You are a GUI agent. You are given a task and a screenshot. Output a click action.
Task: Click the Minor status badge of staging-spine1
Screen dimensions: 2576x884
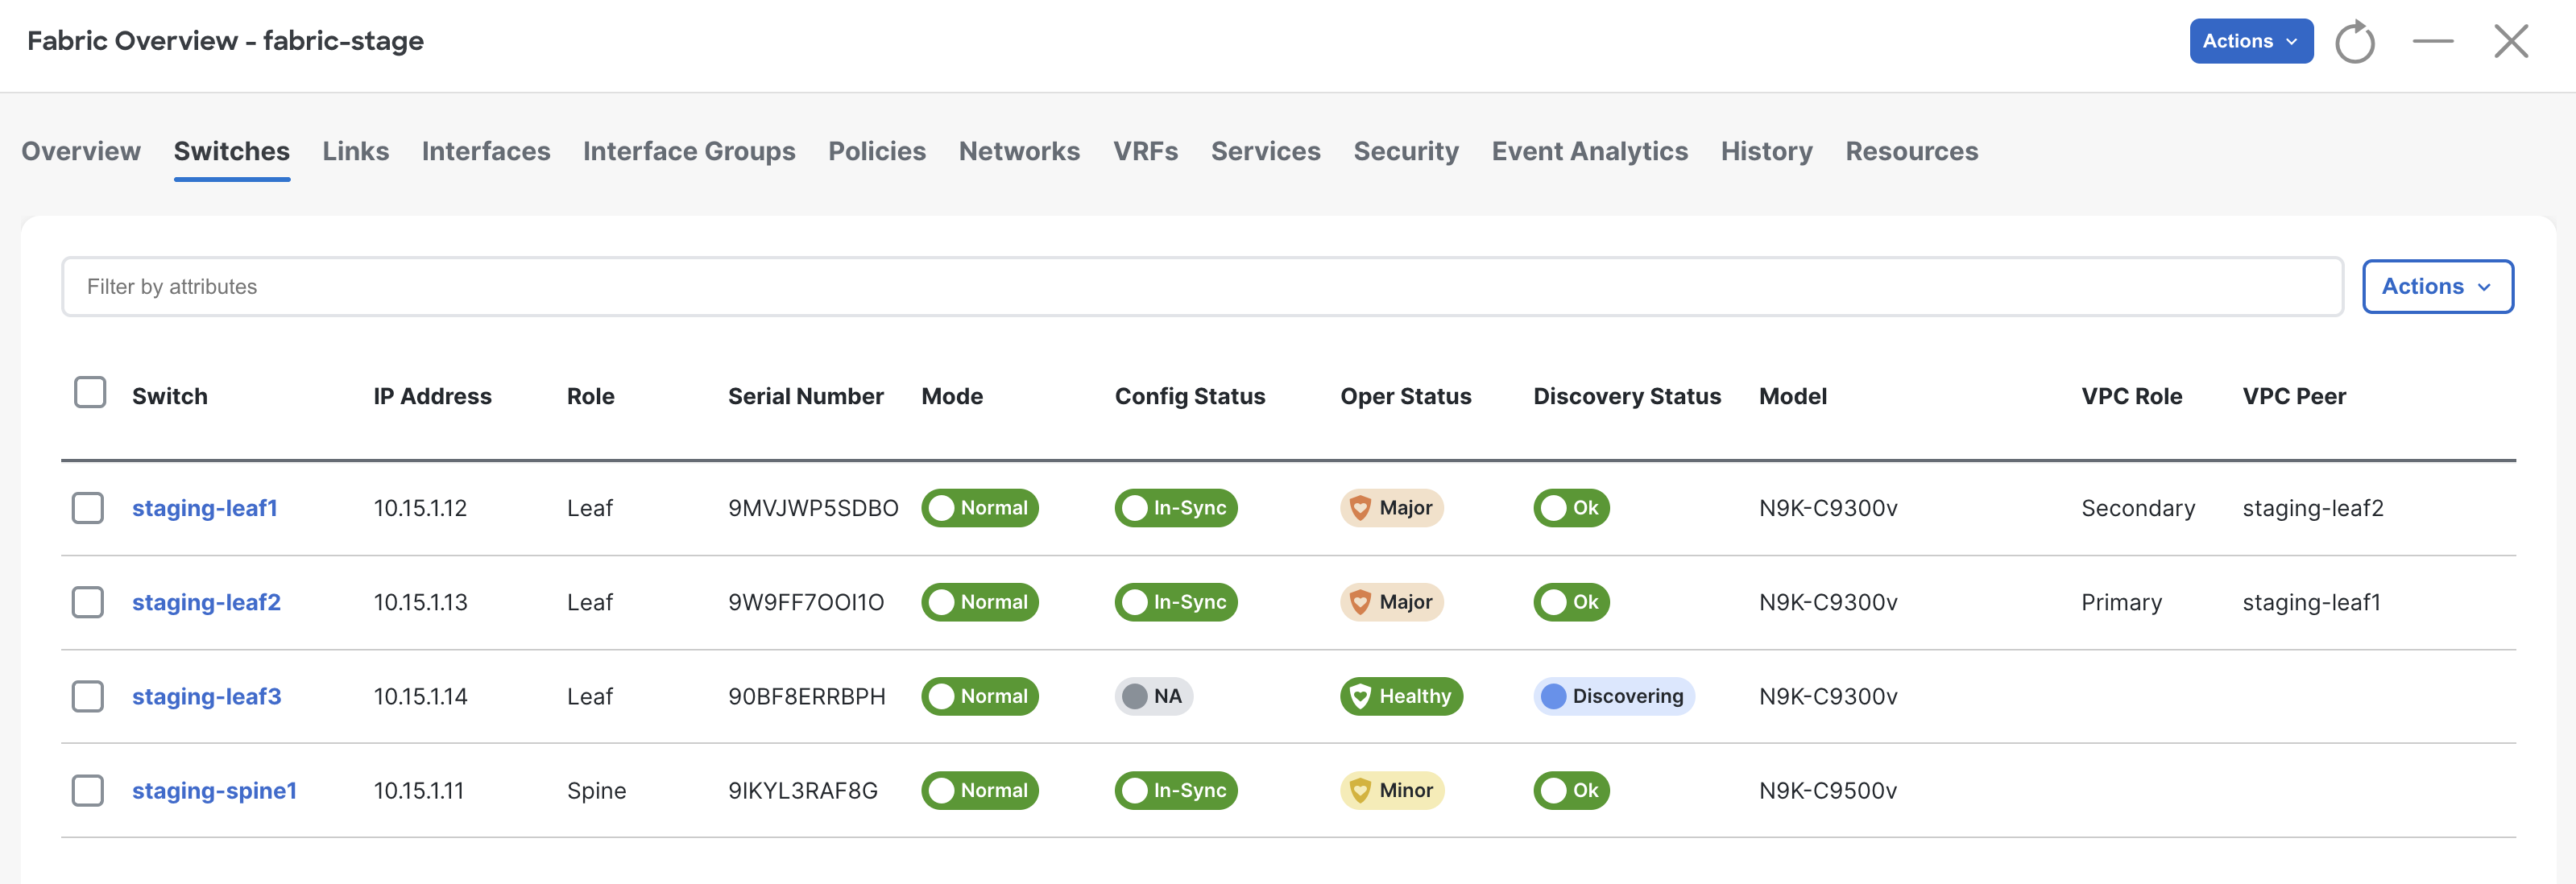1392,790
